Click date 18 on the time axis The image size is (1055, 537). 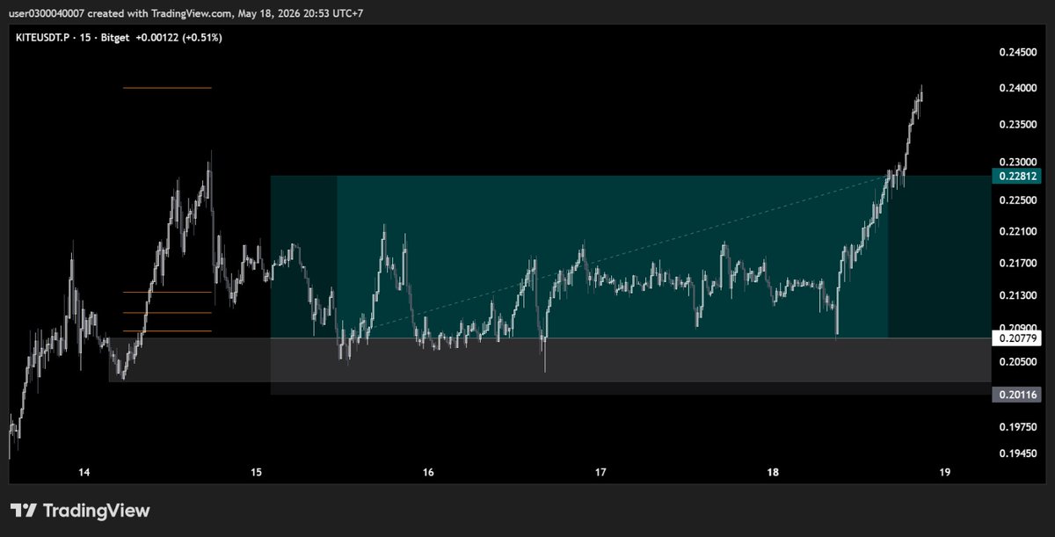point(774,472)
